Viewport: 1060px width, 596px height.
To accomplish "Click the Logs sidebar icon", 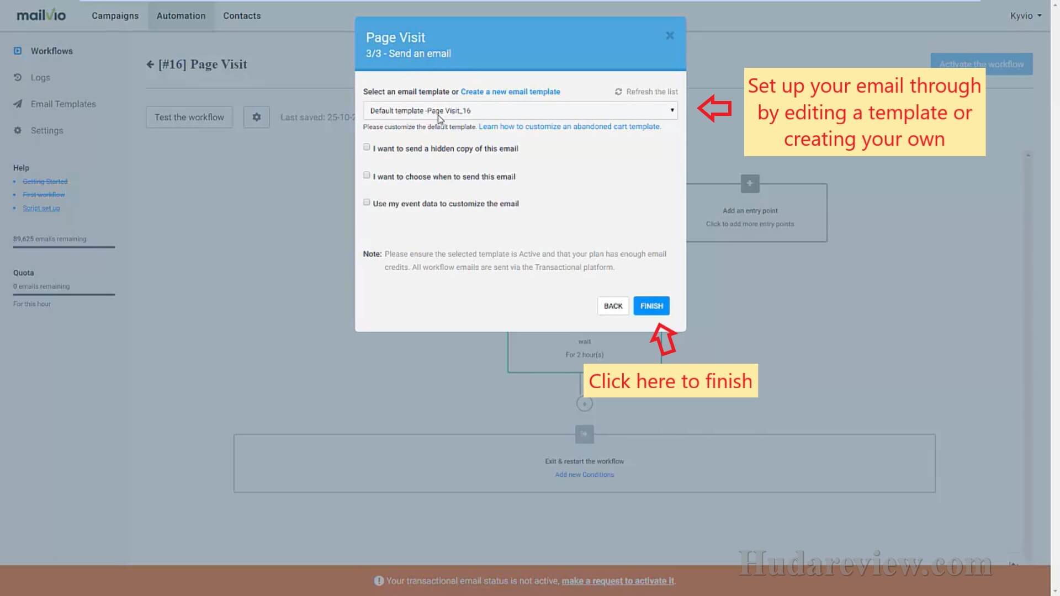I will [x=18, y=77].
